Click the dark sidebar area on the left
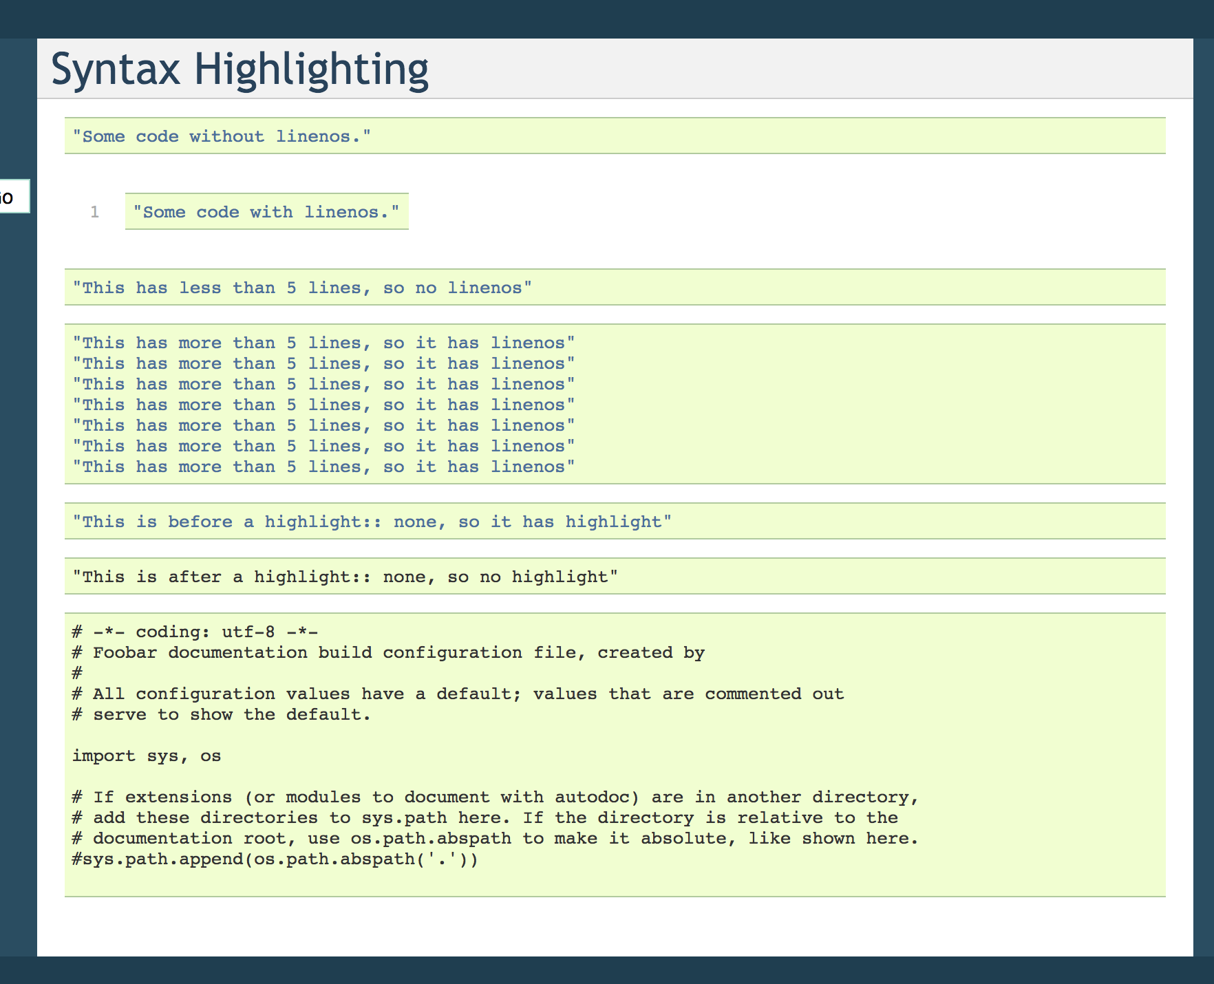 pos(17,482)
